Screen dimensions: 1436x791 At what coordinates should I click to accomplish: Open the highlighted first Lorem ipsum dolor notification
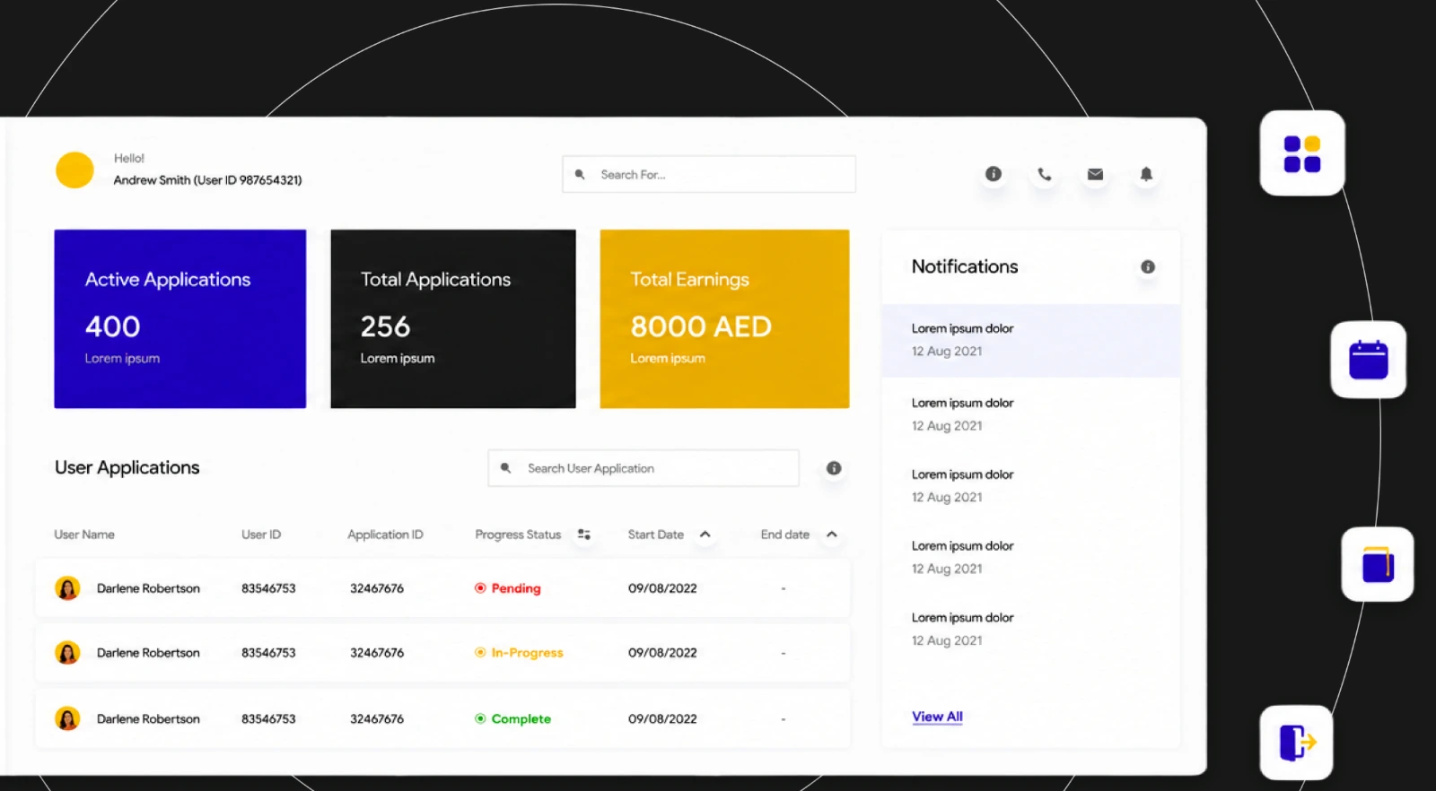click(x=1030, y=341)
